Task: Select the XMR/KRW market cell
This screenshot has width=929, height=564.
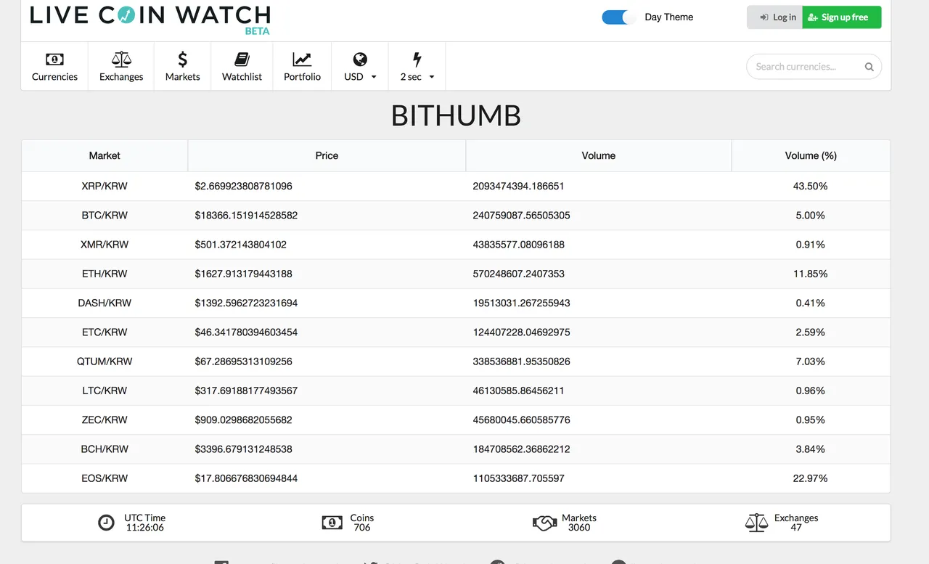Action: tap(105, 245)
